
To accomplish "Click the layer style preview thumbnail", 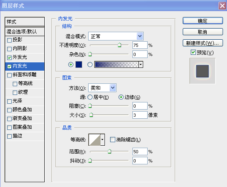I will tap(202, 71).
